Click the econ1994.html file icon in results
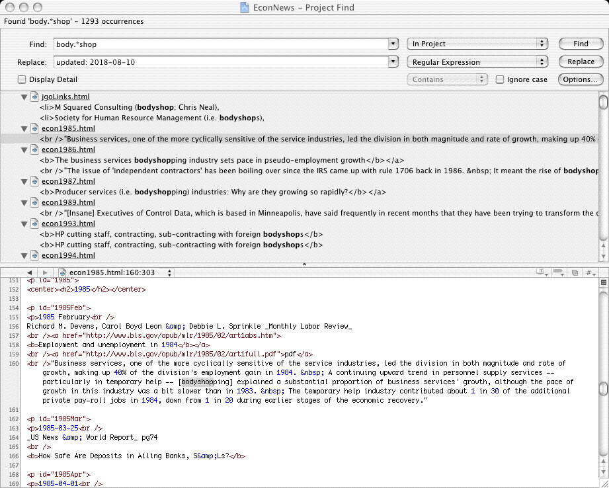The height and width of the screenshot is (488, 609). 34,256
